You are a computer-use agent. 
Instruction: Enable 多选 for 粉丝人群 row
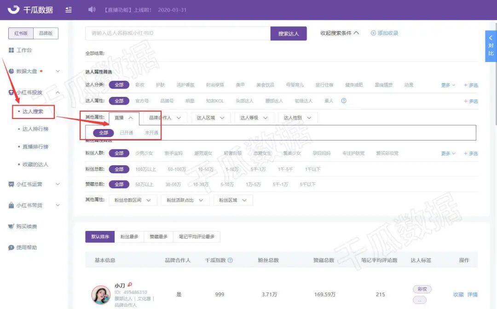coord(471,153)
